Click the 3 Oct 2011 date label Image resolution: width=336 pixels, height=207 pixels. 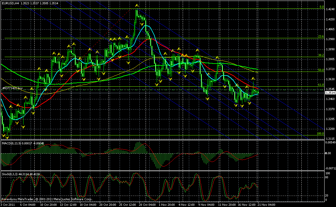point(8,205)
